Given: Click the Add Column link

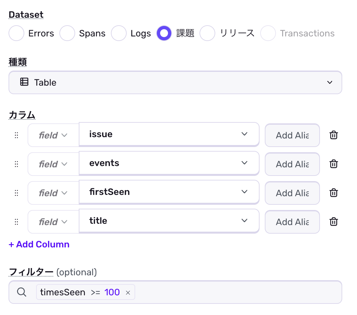Looking at the screenshot, I should click(39, 244).
